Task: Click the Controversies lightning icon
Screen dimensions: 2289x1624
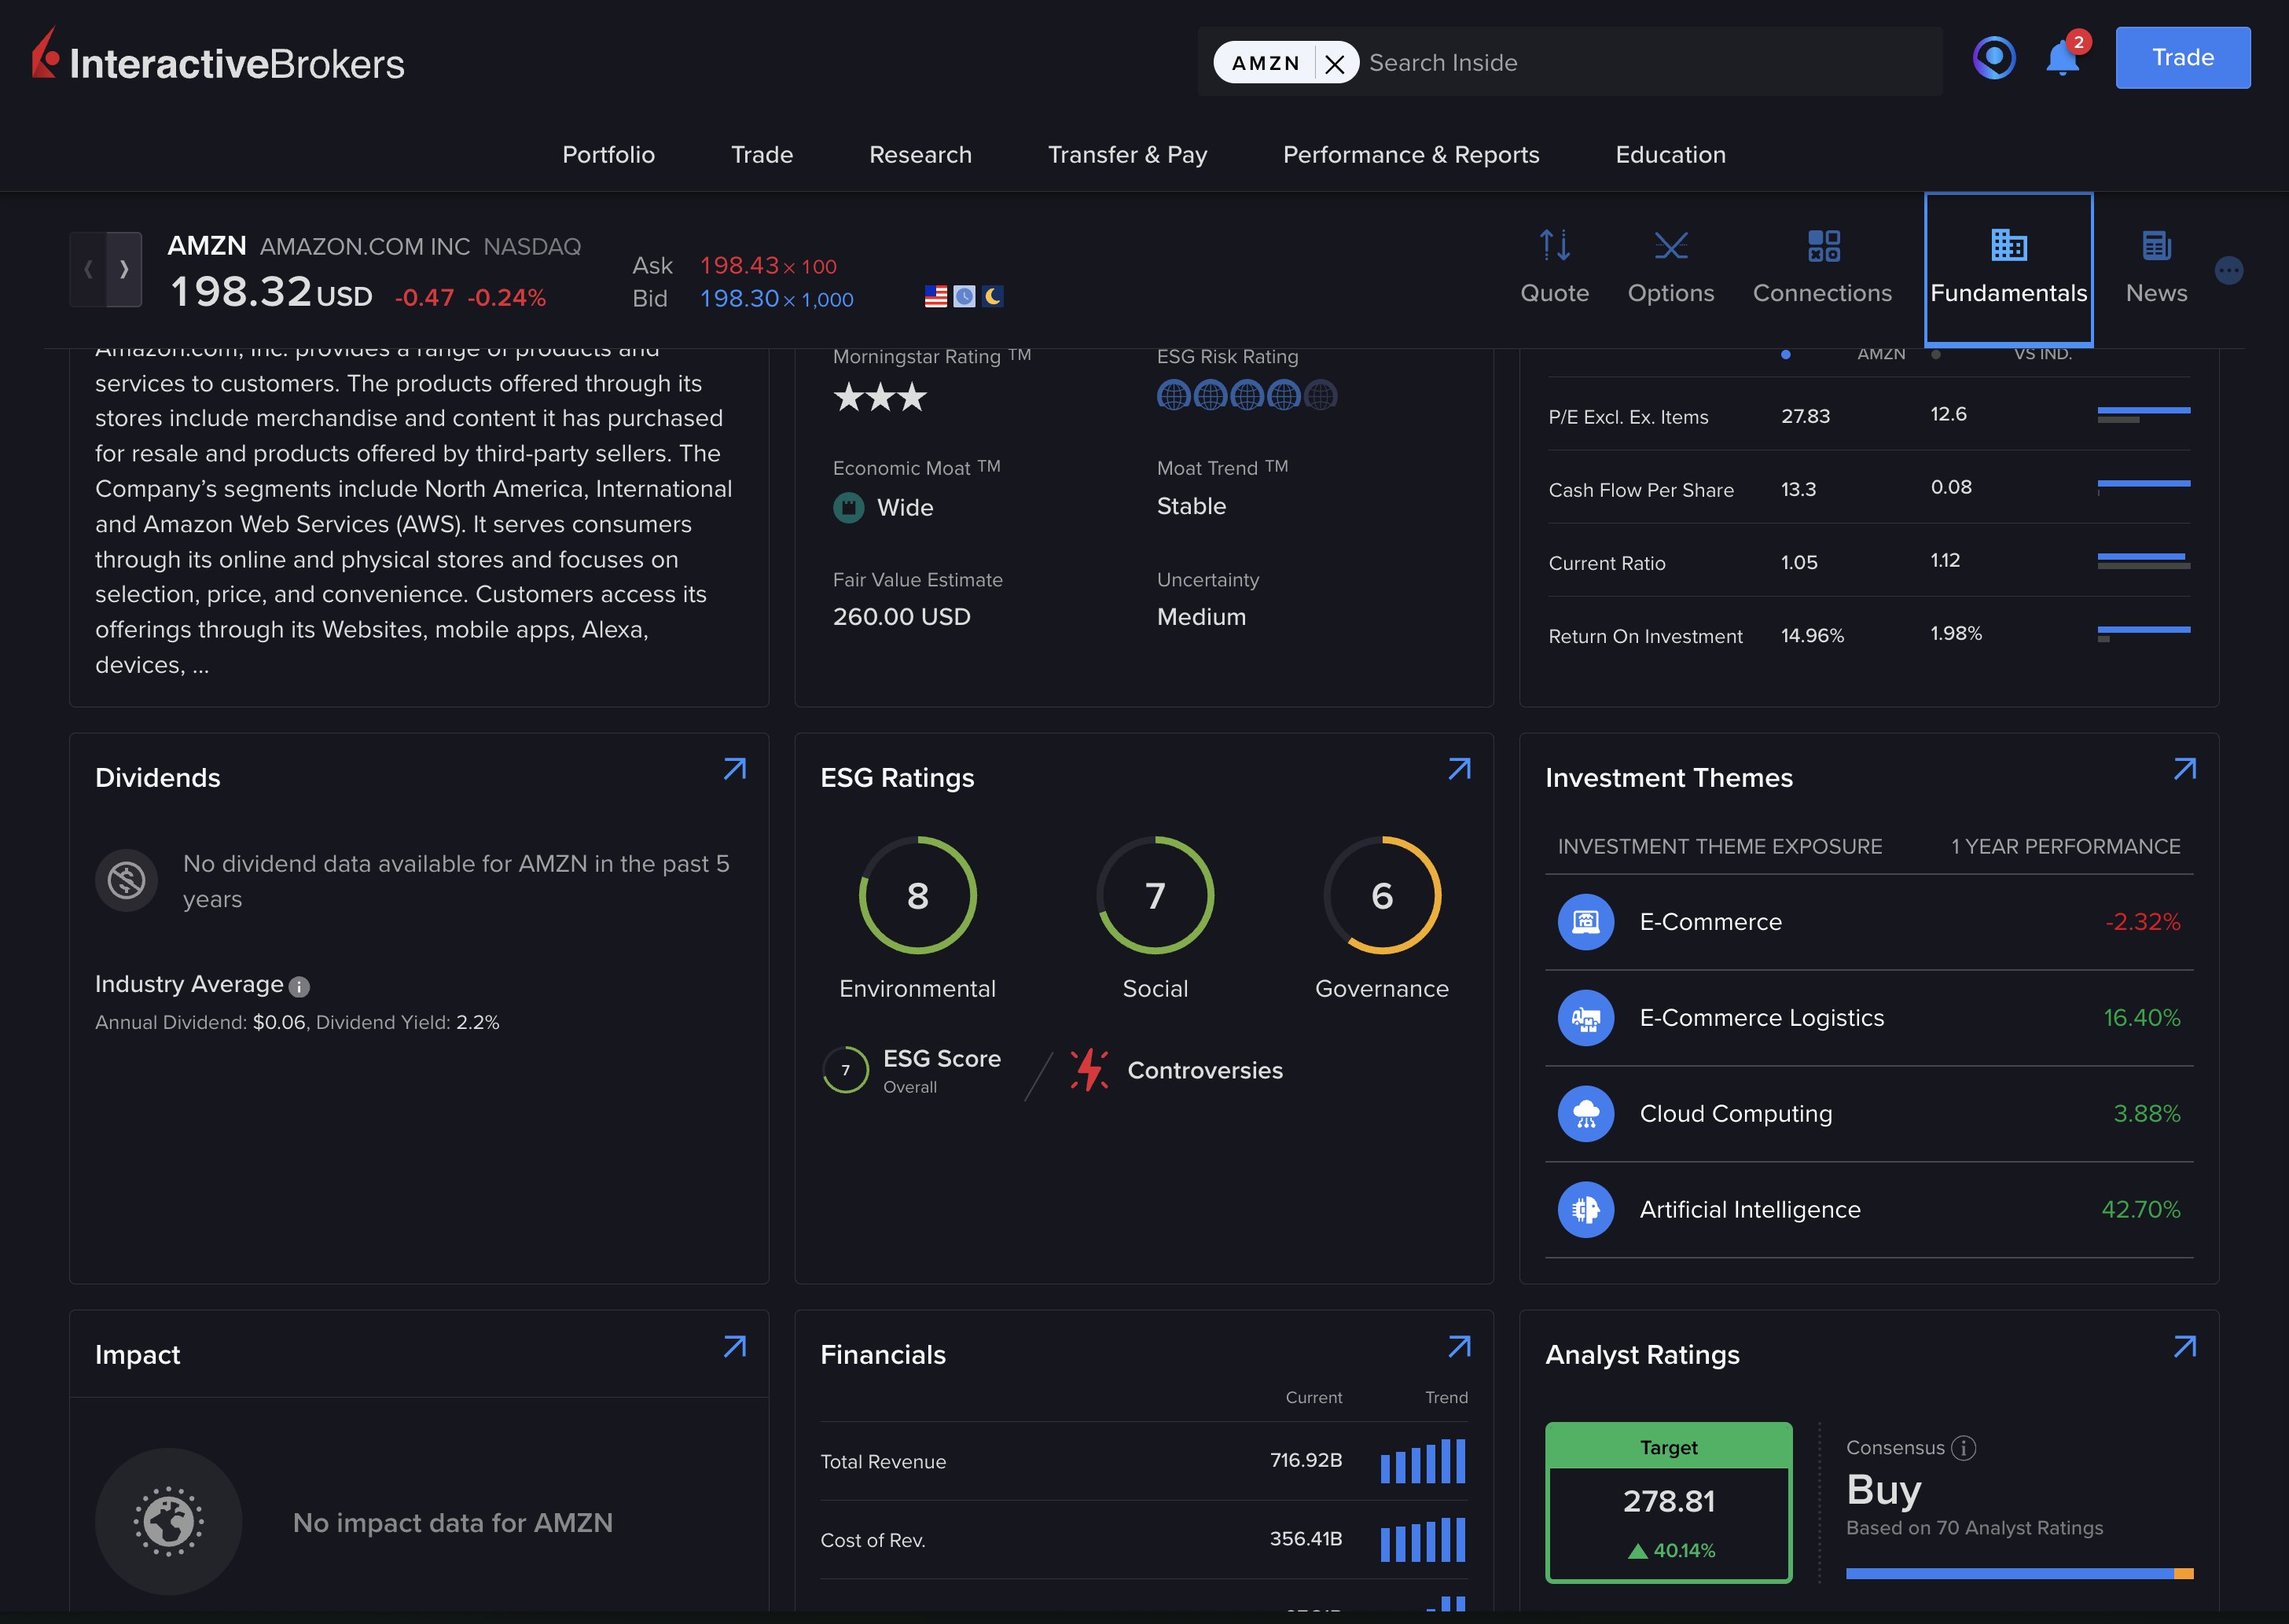Action: pyautogui.click(x=1090, y=1069)
